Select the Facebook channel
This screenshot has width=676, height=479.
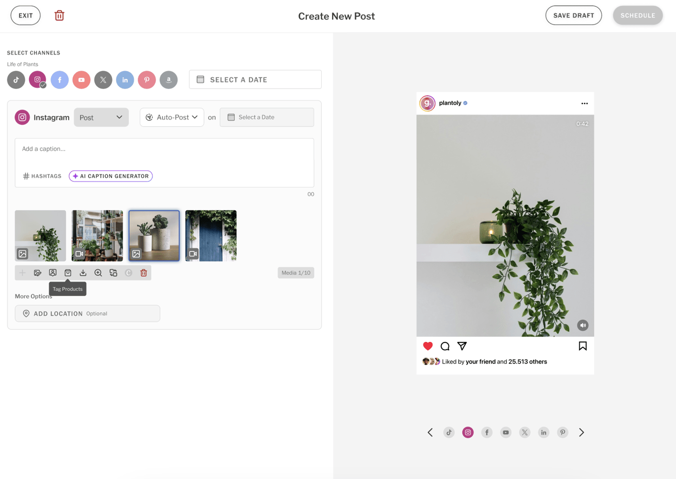[x=59, y=79]
